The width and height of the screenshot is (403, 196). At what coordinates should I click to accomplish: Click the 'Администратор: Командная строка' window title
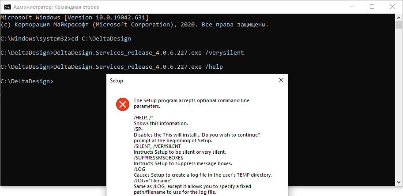(56, 7)
